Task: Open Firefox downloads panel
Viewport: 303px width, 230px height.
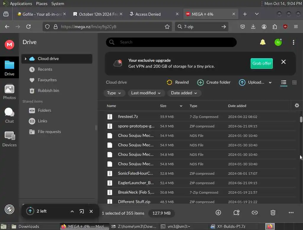Action: click(x=253, y=27)
